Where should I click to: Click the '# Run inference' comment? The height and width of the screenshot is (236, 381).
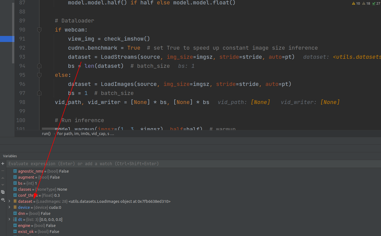[x=79, y=120]
